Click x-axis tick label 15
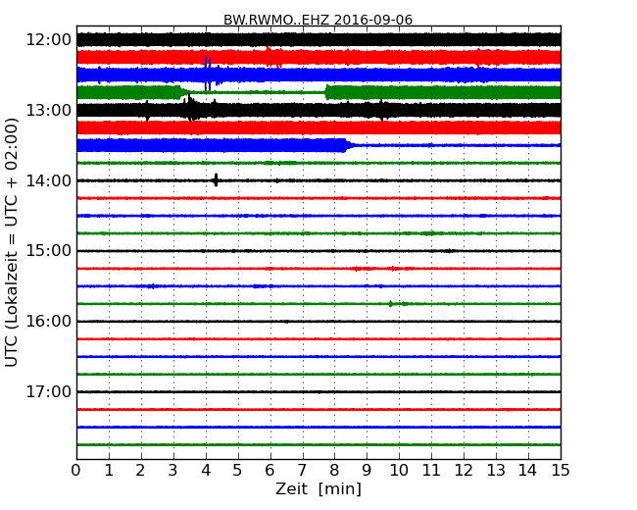Viewport: 637px width, 510px height. 561,471
